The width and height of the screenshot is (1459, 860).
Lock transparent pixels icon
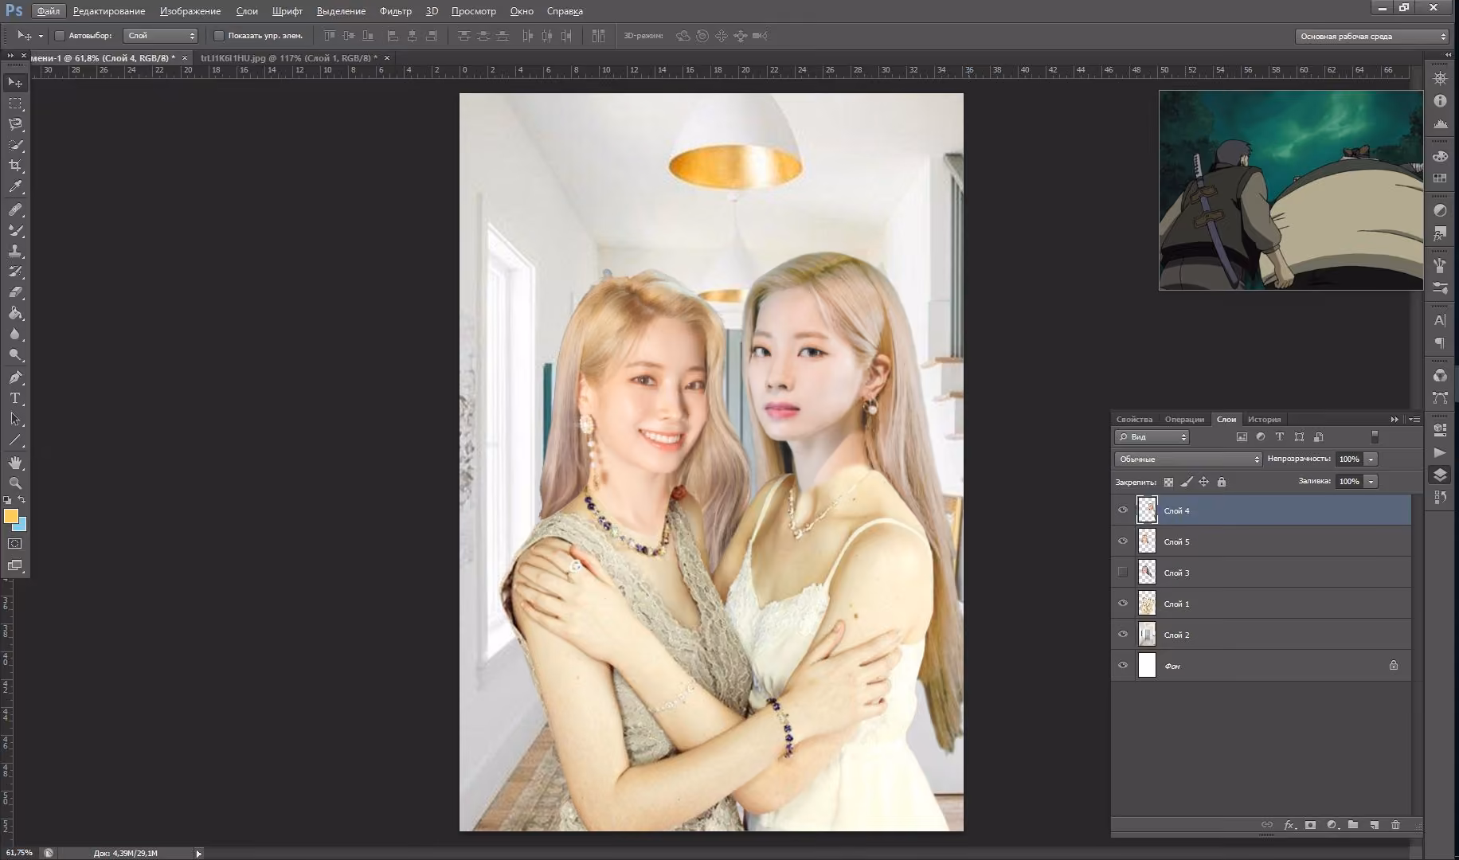(1168, 482)
